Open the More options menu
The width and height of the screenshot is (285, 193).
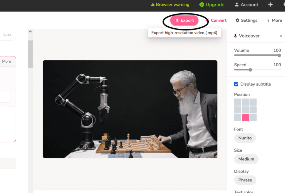[274, 20]
